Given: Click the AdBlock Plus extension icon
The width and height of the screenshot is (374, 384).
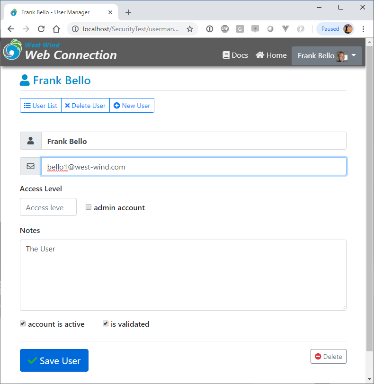Looking at the screenshot, I should tap(224, 29).
